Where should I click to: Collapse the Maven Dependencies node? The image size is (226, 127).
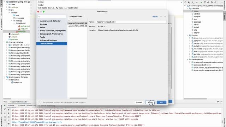188,60
